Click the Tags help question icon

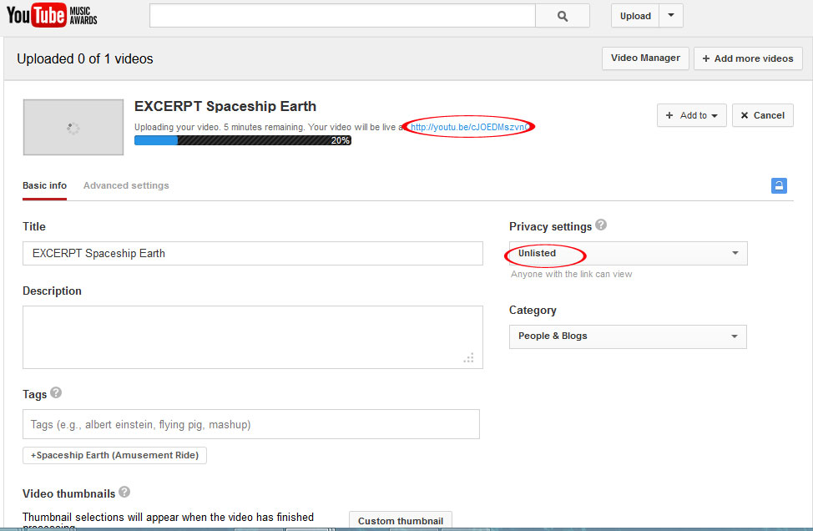56,392
